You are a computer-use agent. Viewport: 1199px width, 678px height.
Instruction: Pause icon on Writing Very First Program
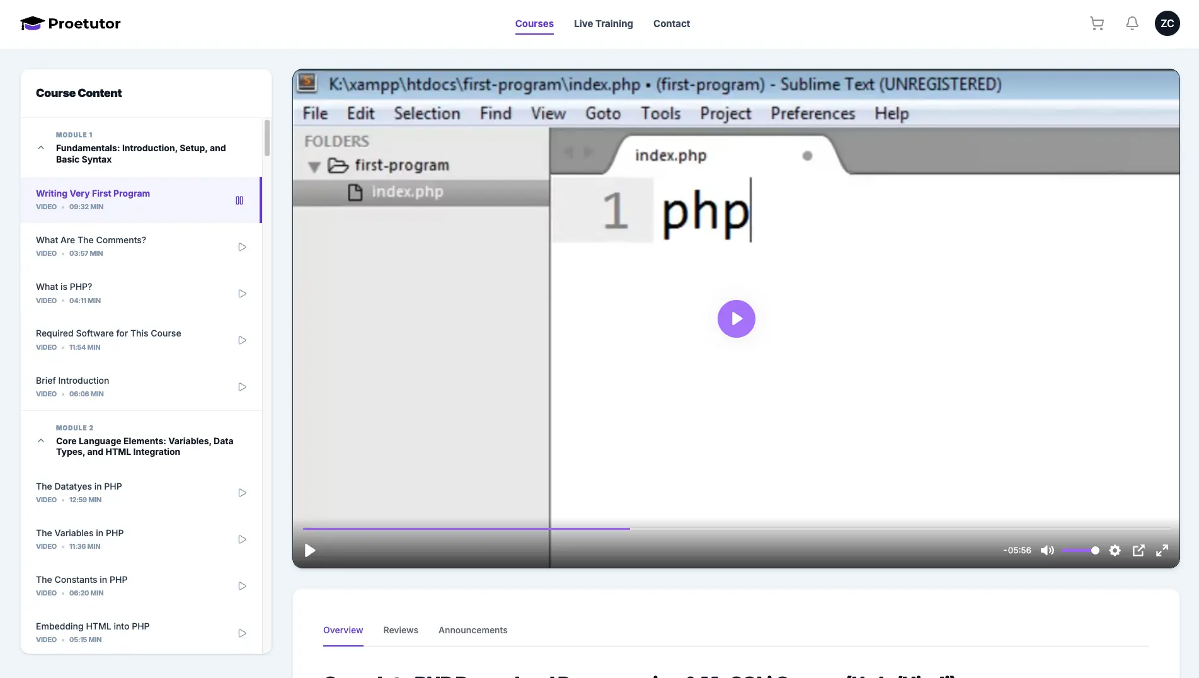pyautogui.click(x=239, y=200)
